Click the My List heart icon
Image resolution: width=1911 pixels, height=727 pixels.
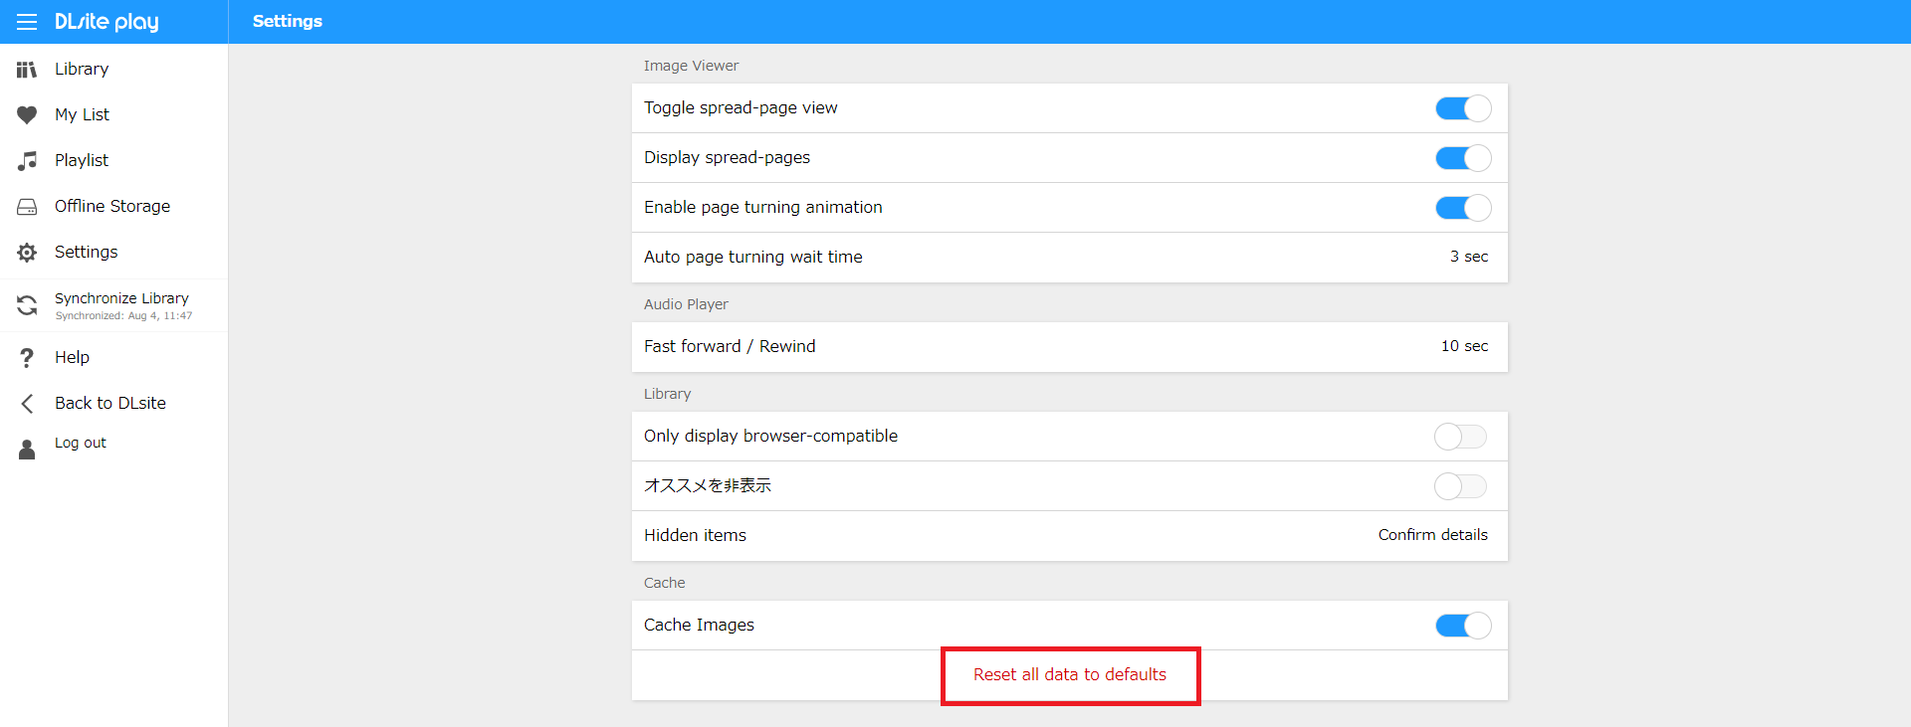point(27,114)
